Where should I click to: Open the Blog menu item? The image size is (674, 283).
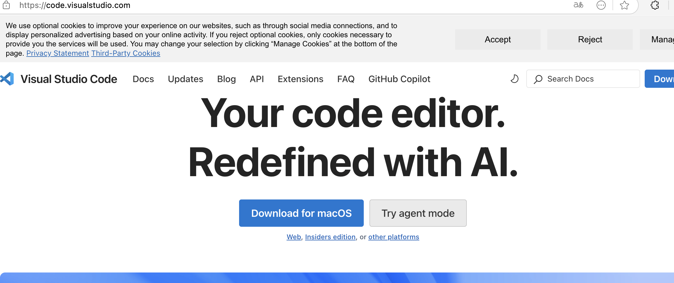227,79
